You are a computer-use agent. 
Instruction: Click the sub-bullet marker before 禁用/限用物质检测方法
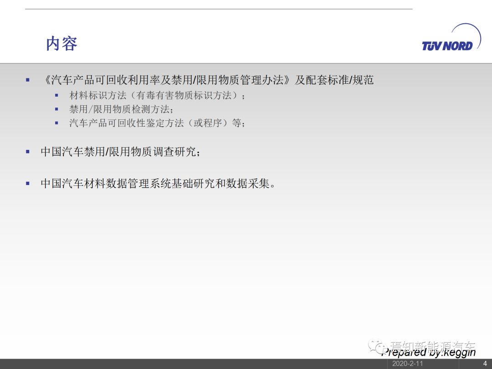[56, 109]
